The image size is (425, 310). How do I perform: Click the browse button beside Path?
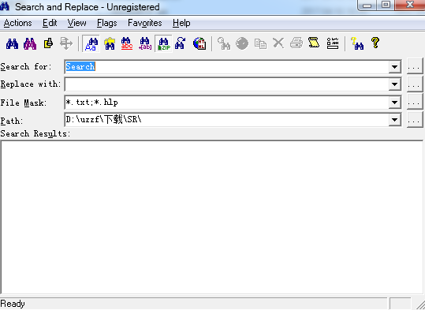415,120
